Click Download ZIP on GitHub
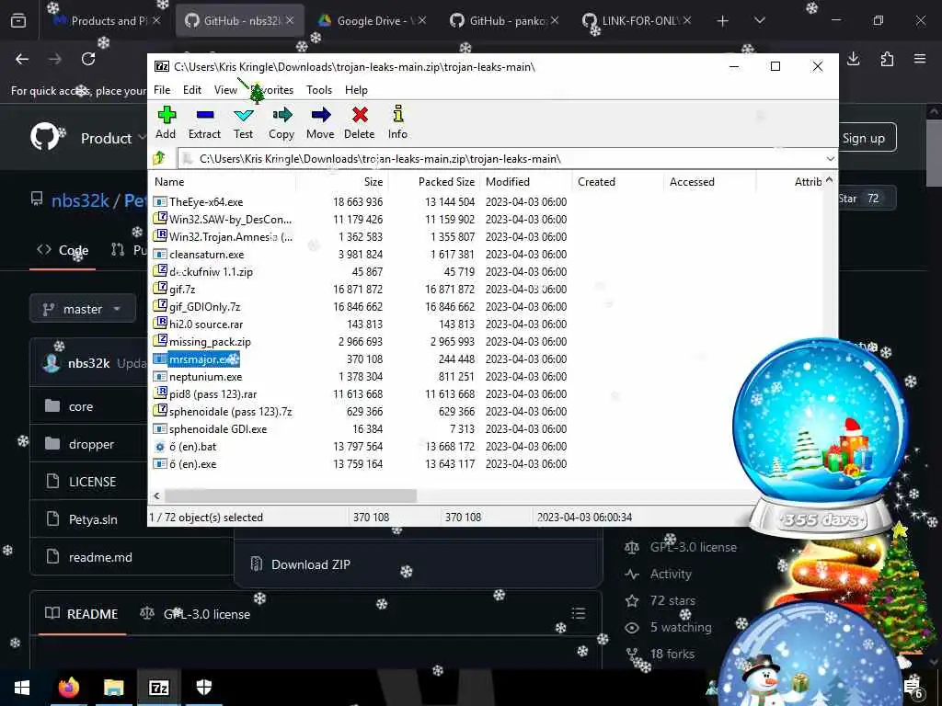 [311, 565]
